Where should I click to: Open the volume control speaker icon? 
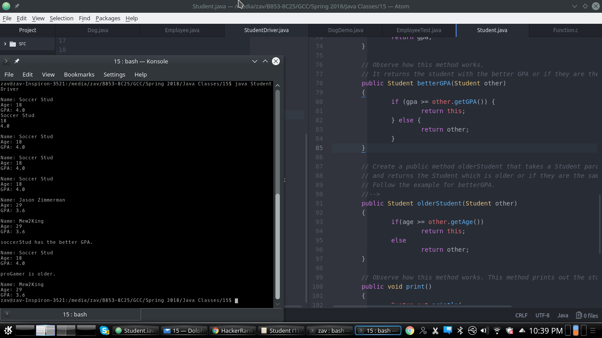coord(484,331)
